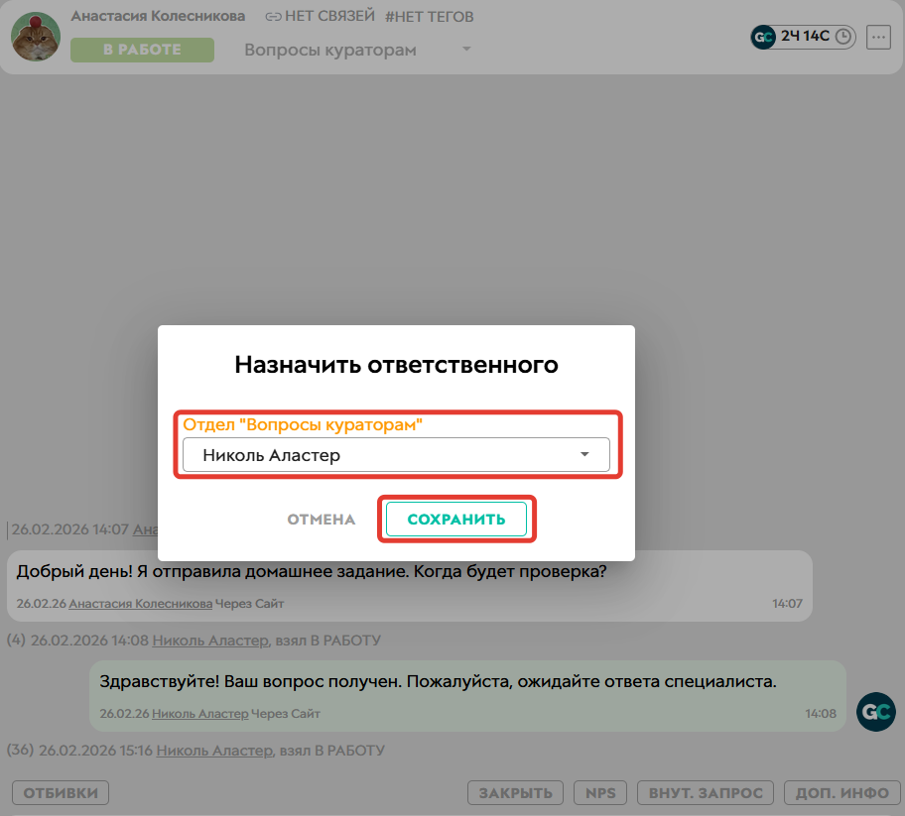Click the #НЕТ ТЕГОВ tags label
Viewport: 905px width, 816px height.
pos(430,17)
